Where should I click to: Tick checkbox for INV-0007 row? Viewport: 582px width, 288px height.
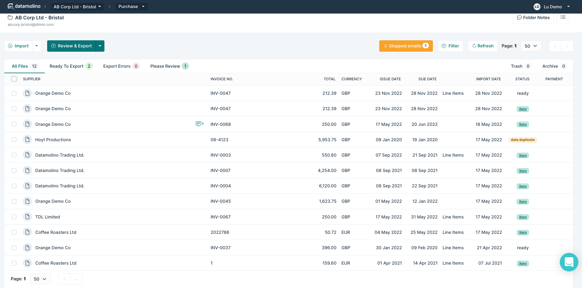coord(14,170)
